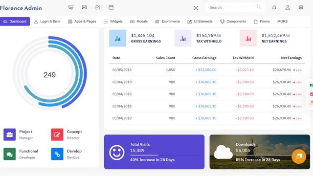
Task: Click the Tax Withheld purple chart icon
Action: click(183, 38)
